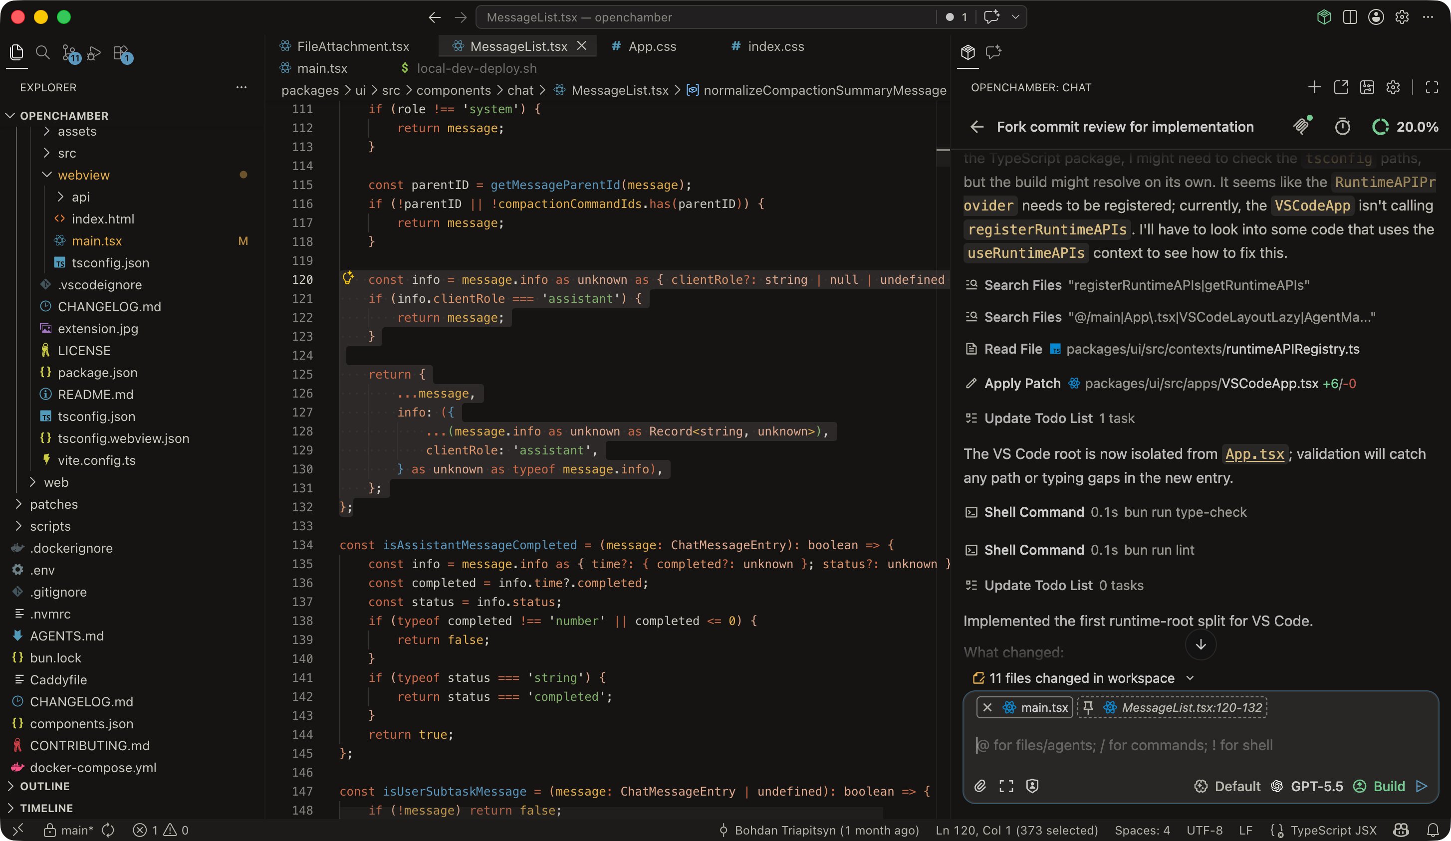
Task: Open the title bar chat dropdown chevron
Action: 1016,17
